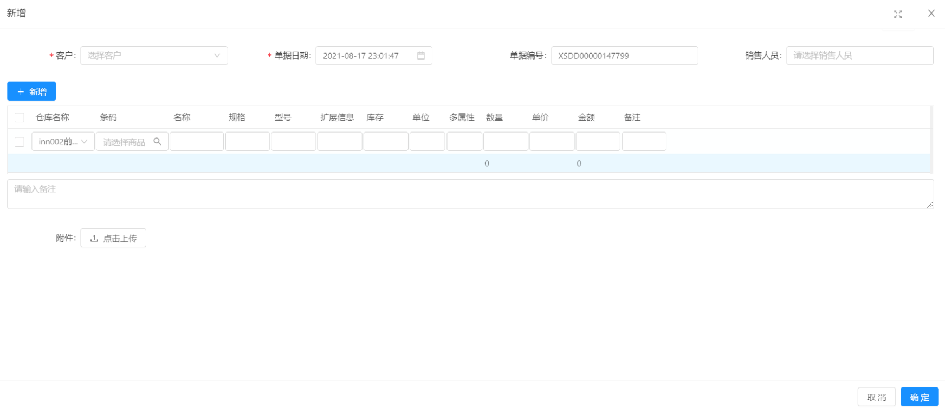
Task: Click the 扩展信息 cell input
Action: (x=340, y=141)
